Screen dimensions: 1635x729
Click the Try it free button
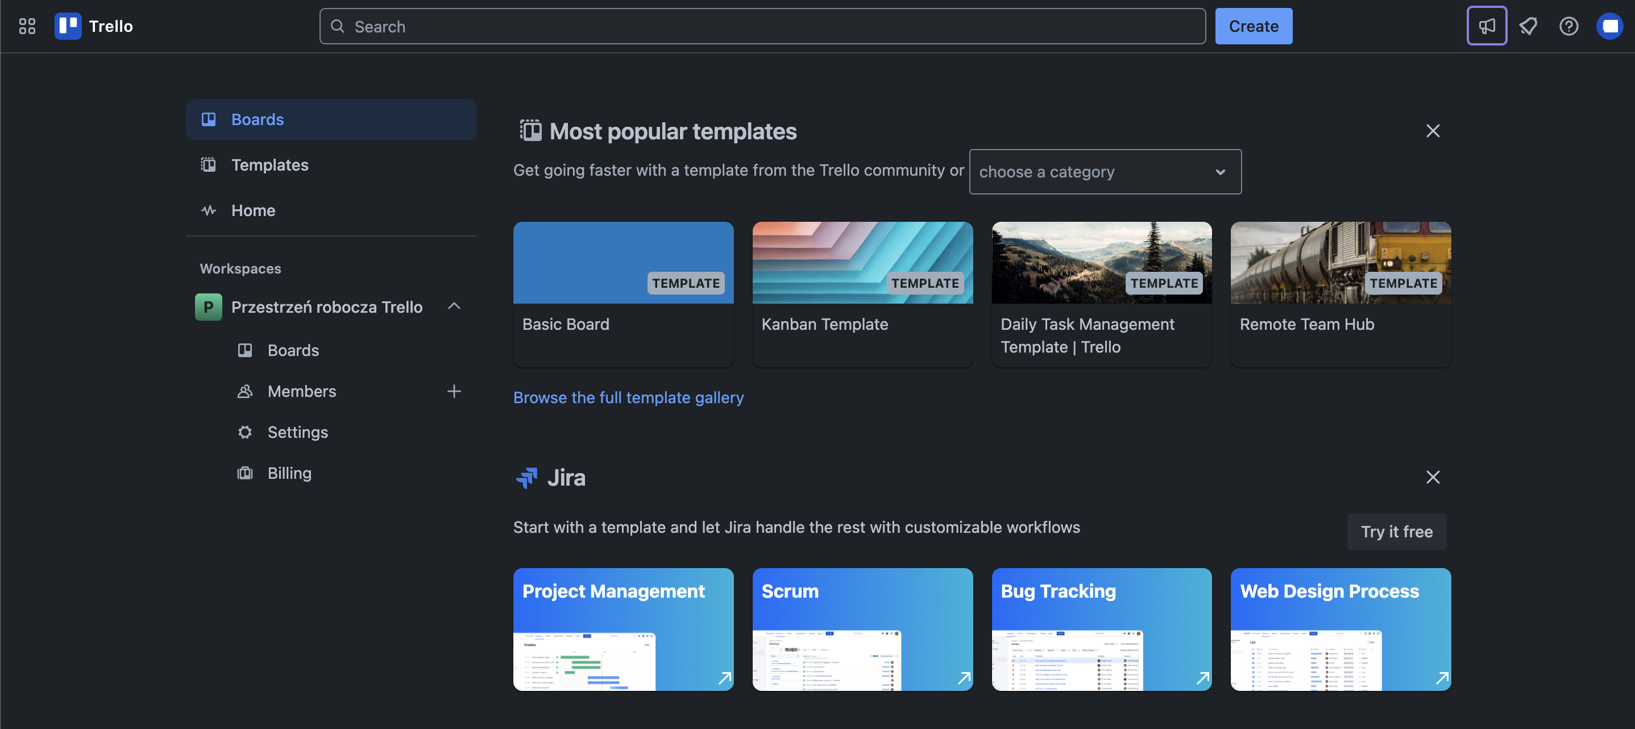(x=1396, y=532)
